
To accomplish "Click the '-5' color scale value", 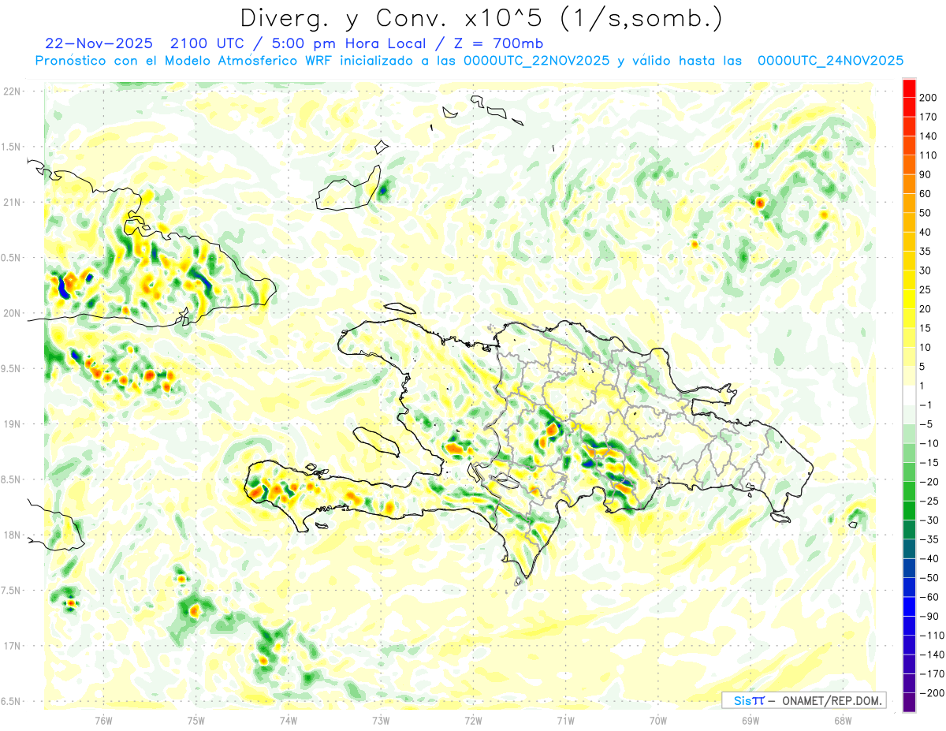I will [926, 423].
